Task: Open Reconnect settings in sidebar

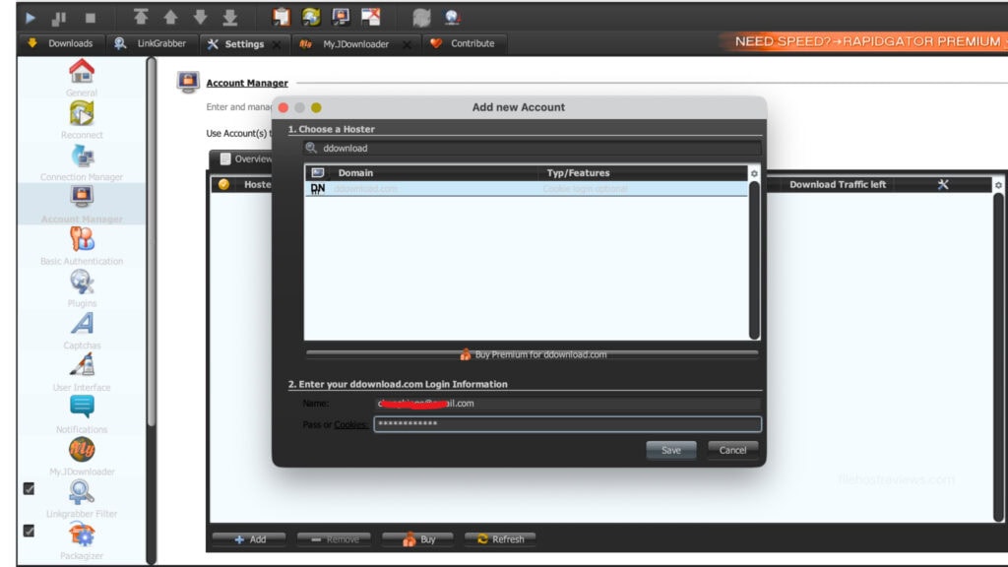Action: 82,120
